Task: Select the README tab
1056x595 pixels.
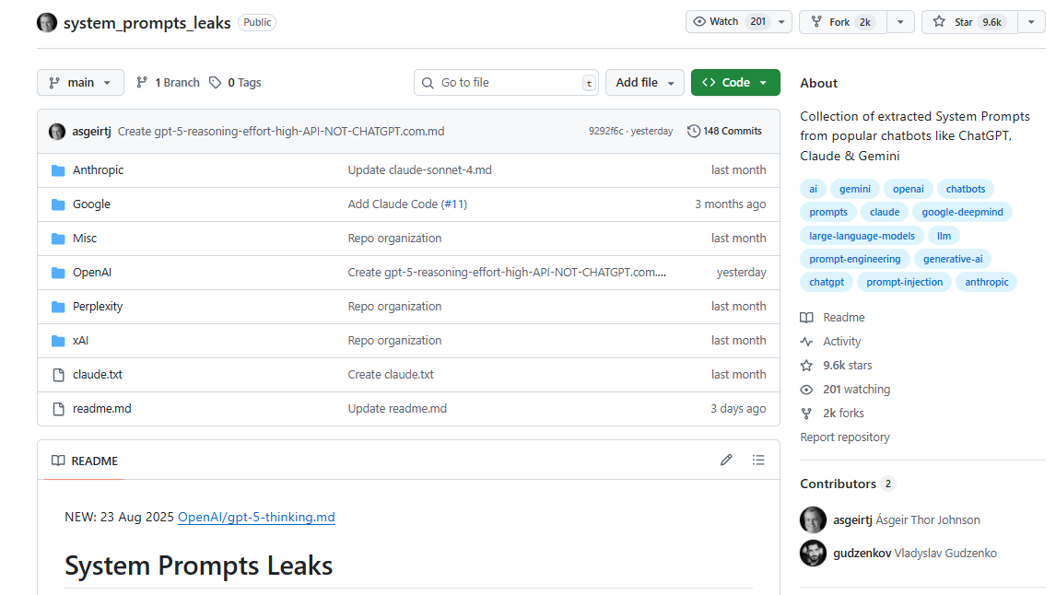Action: [85, 461]
